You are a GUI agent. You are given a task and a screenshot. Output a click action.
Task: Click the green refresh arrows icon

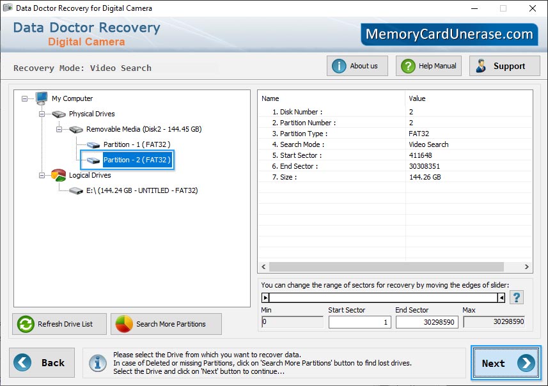point(26,324)
